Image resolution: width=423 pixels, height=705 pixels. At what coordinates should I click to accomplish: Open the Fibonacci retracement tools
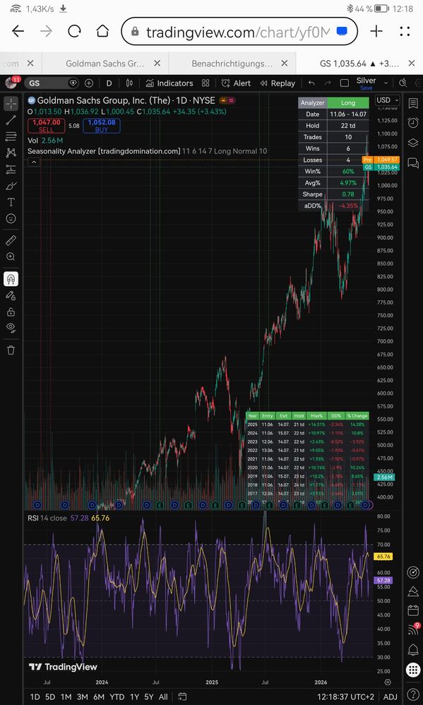pyautogui.click(x=11, y=136)
